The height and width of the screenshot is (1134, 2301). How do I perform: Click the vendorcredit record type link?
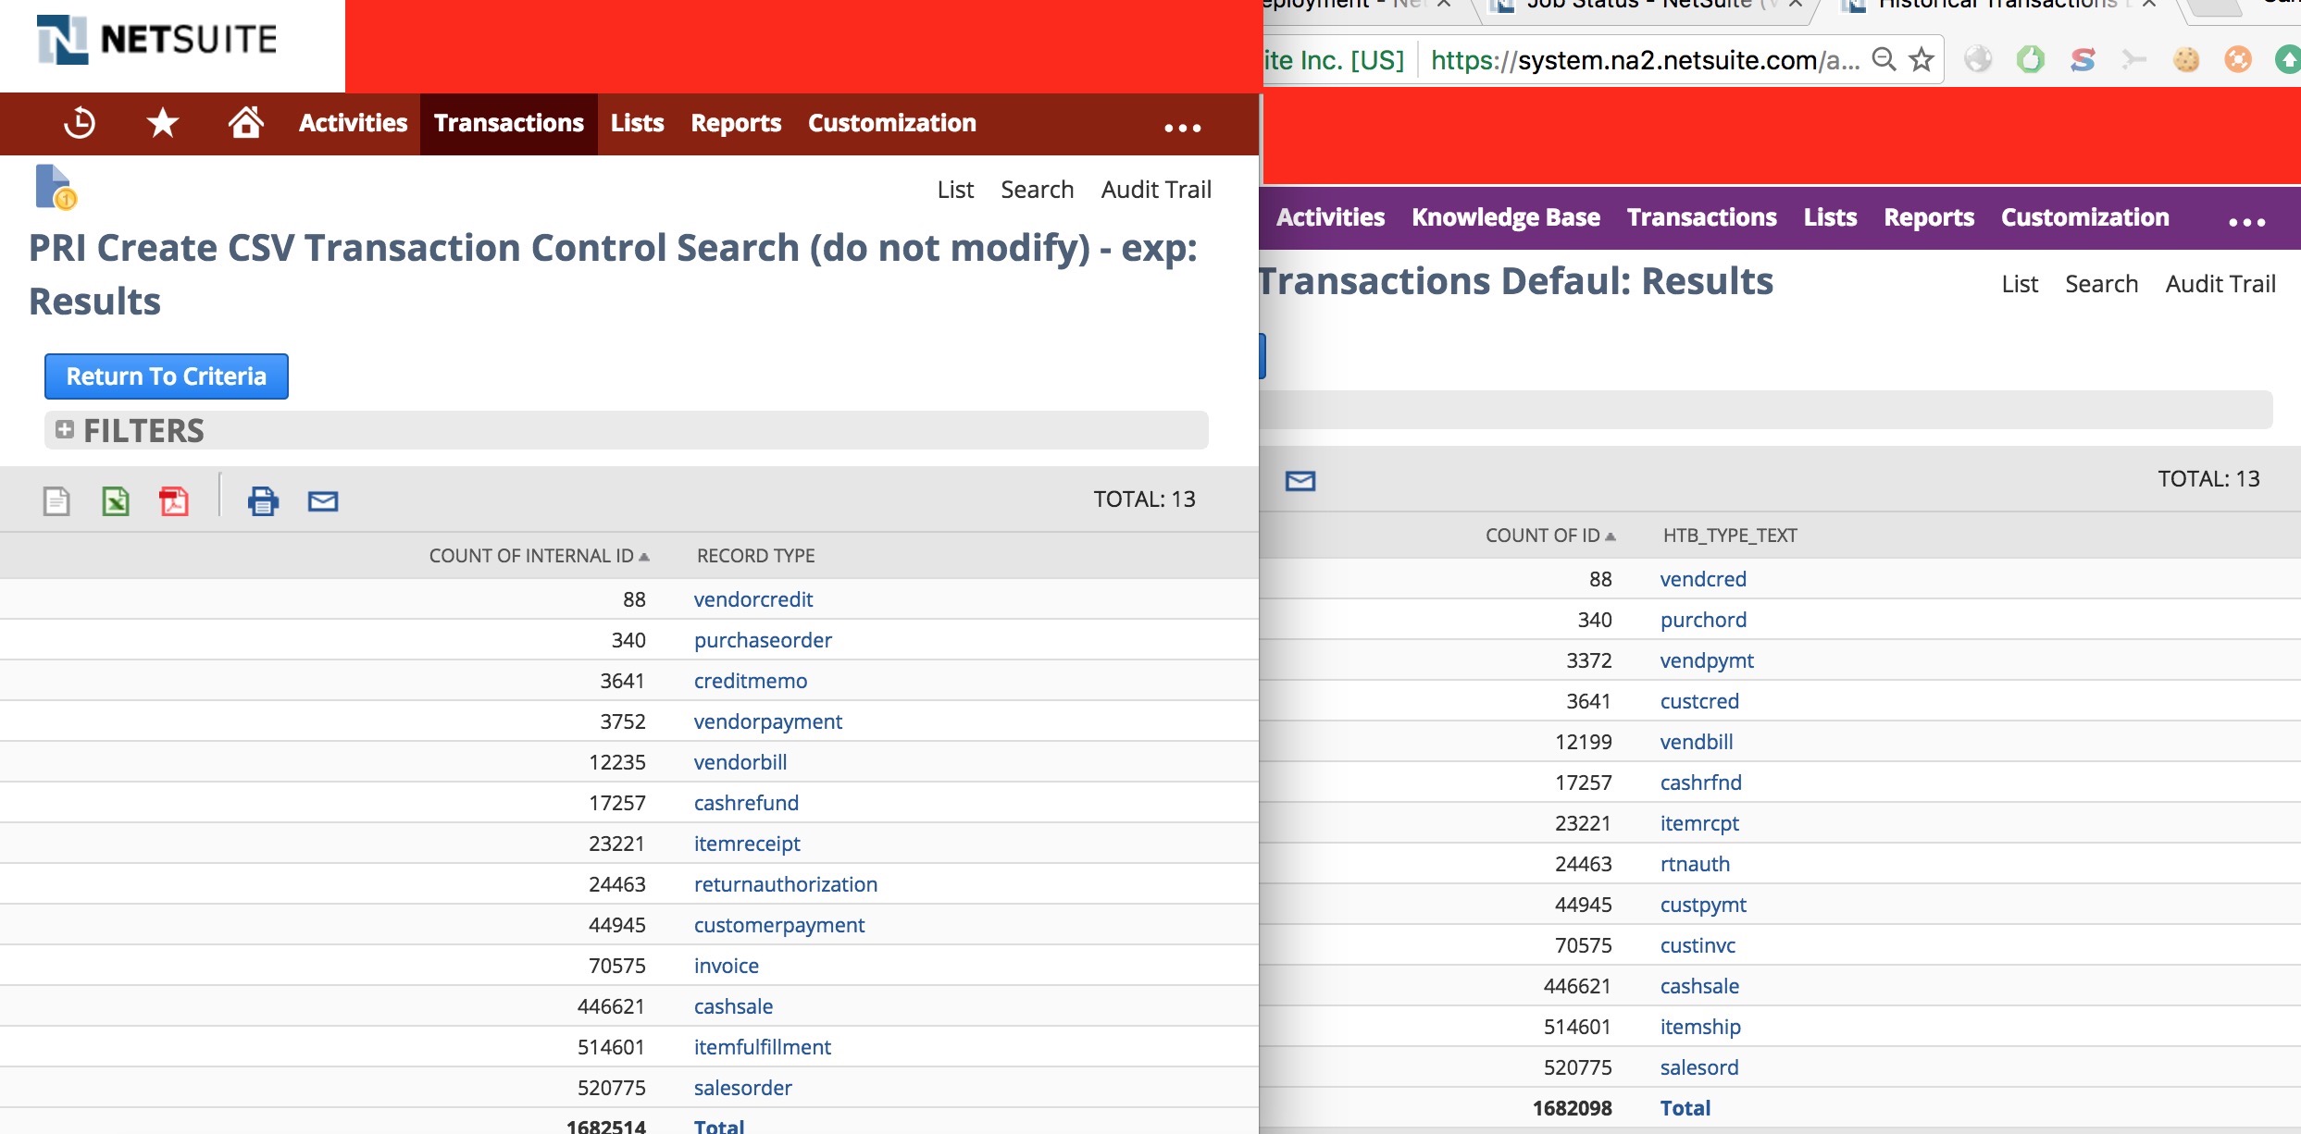tap(754, 598)
